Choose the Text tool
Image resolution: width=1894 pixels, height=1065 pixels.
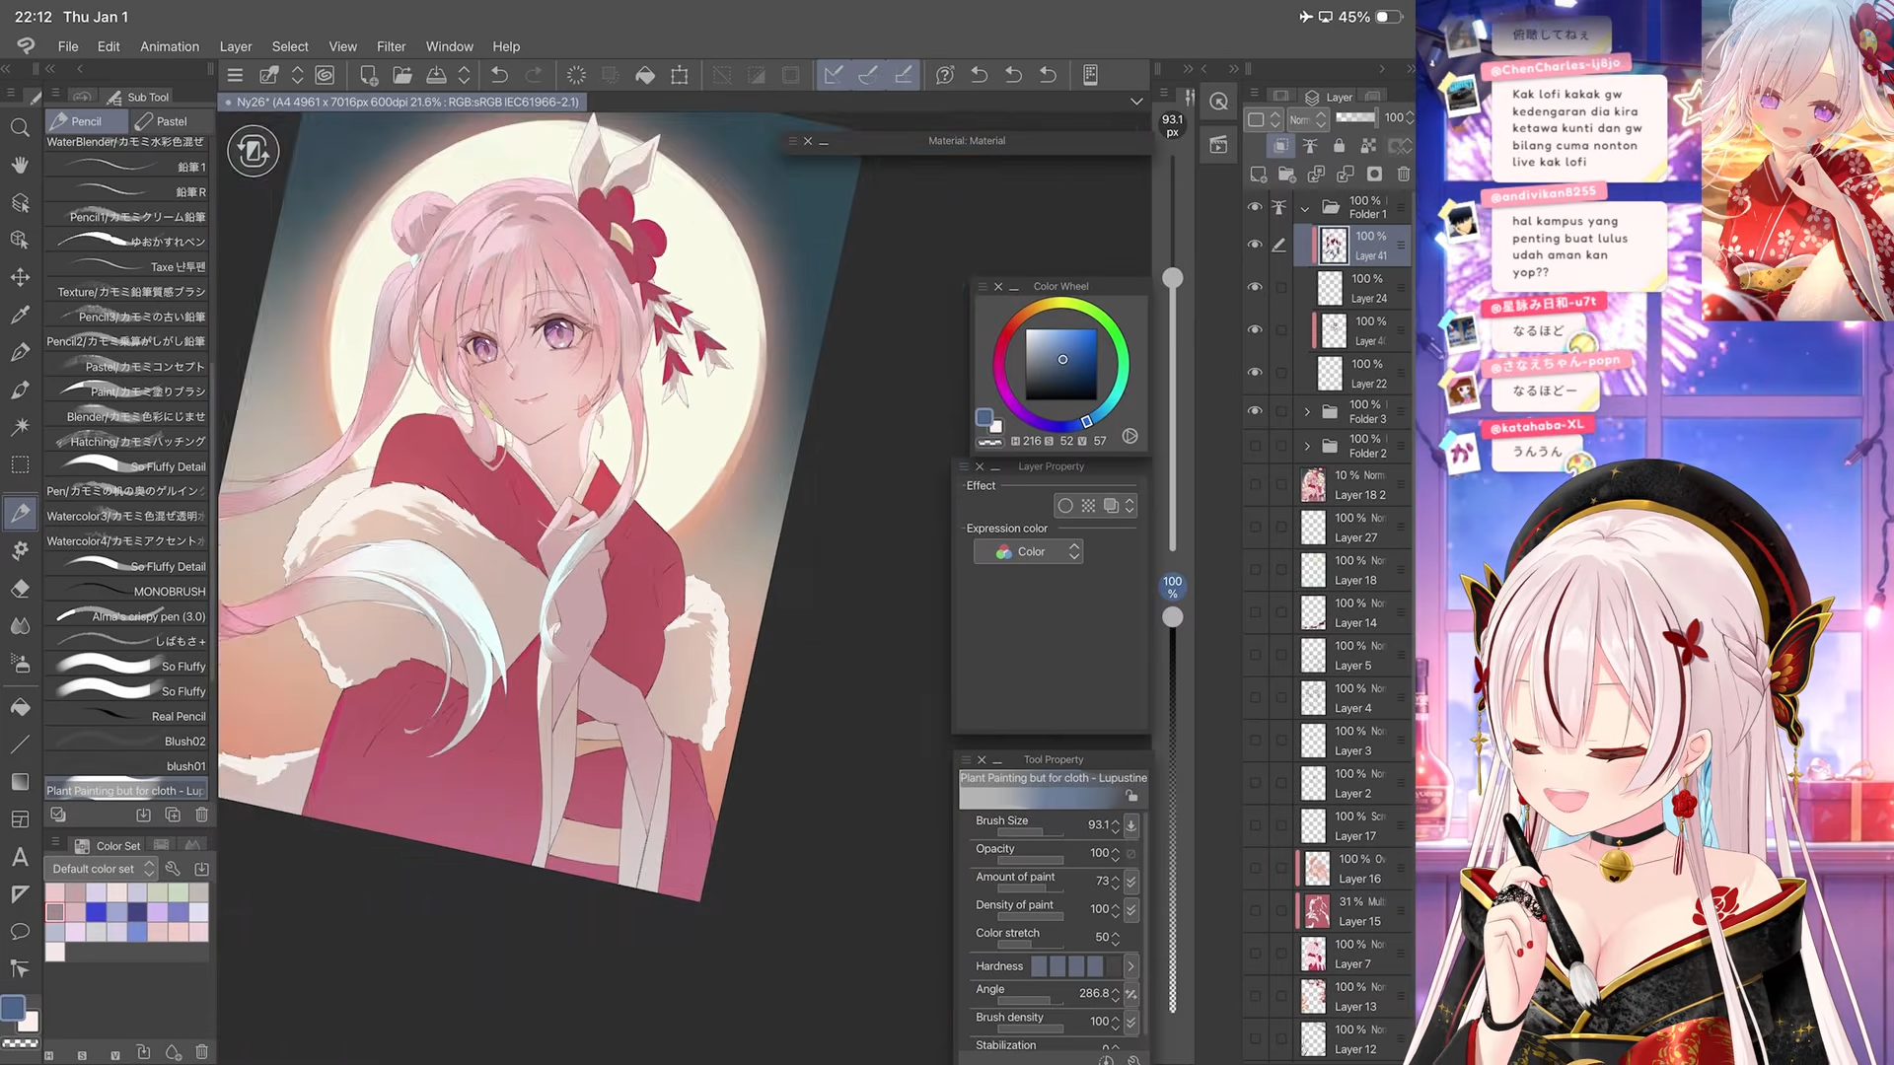(20, 857)
